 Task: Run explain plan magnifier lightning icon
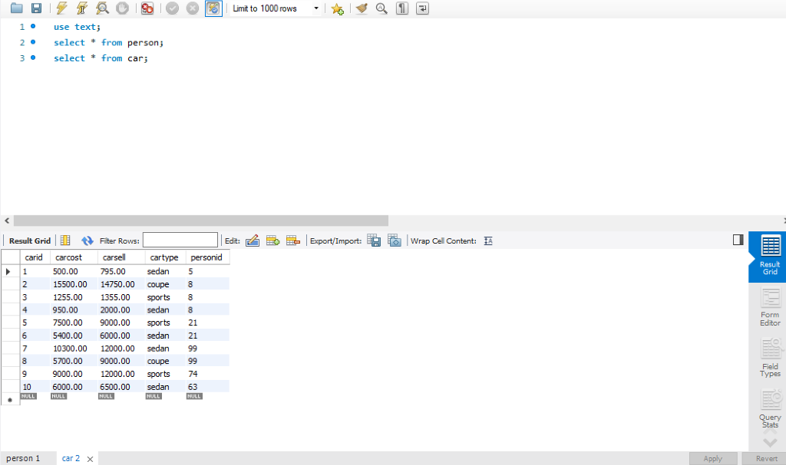[102, 8]
